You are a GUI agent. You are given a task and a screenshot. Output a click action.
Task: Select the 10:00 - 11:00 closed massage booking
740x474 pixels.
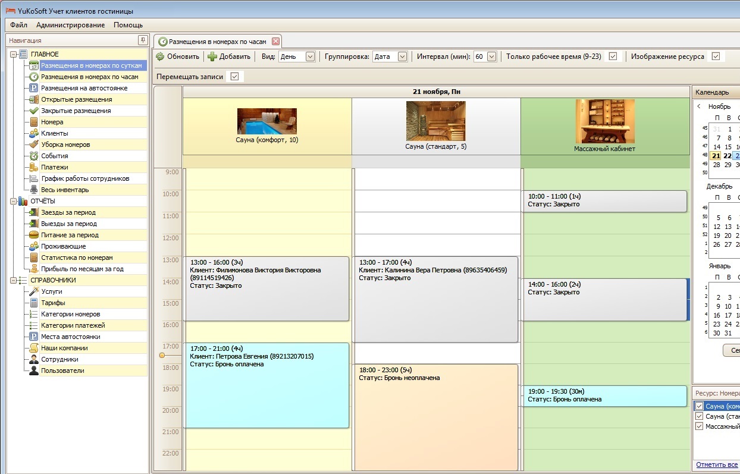pos(605,201)
